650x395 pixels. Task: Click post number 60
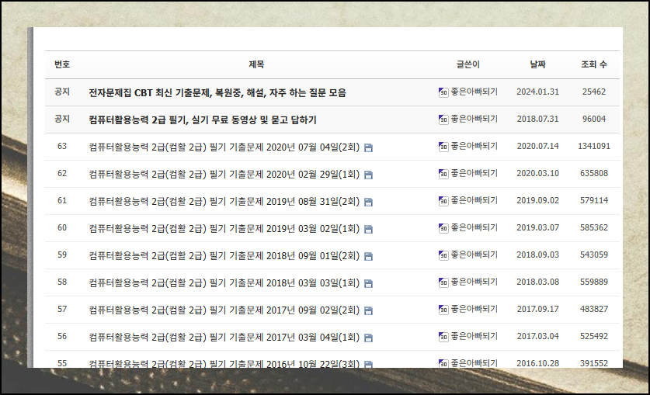click(x=62, y=227)
